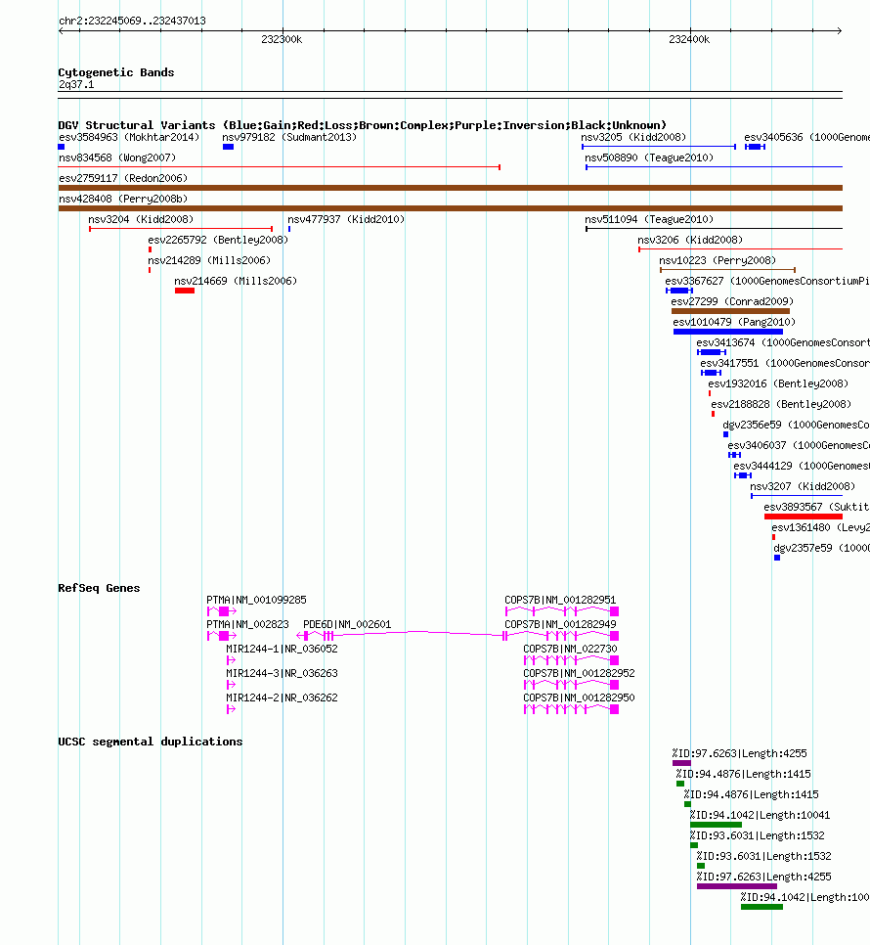Click the nsv979182 (Sudmant2013) blue bar
The image size is (870, 945).
[228, 147]
